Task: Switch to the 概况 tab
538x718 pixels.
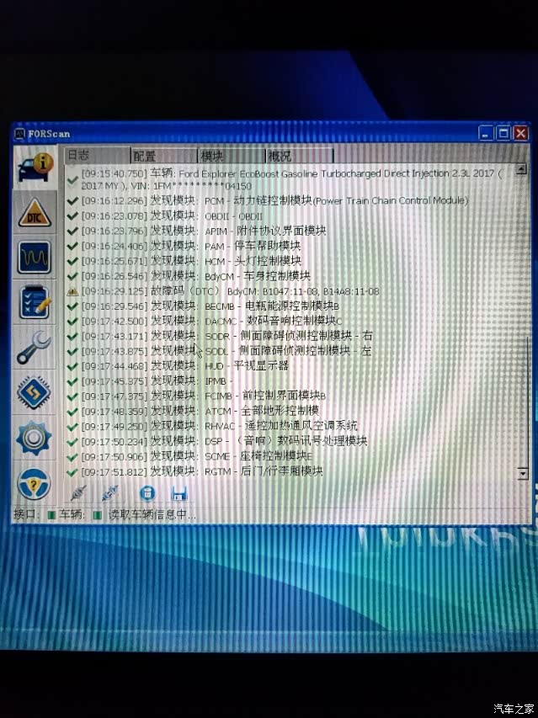Action: click(300, 156)
